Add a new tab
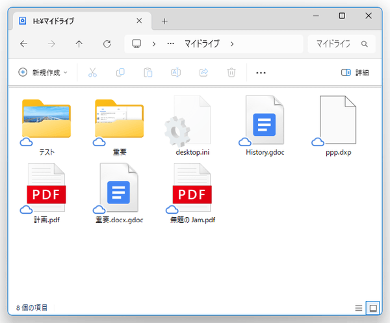 click(x=164, y=21)
